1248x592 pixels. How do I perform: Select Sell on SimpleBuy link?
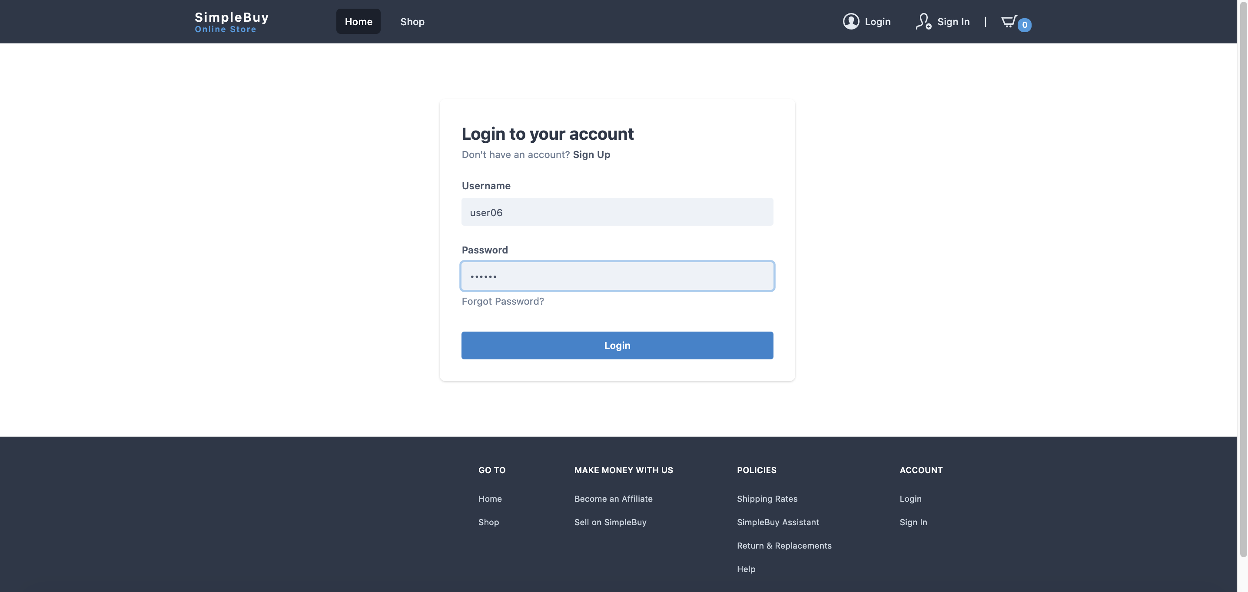(610, 522)
